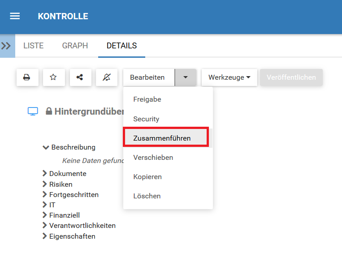
Task: Click the blue monitor icon beside the title
Action: click(x=33, y=111)
